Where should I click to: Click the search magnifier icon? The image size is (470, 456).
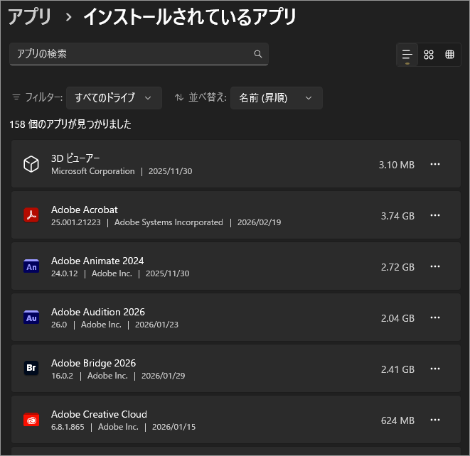(258, 54)
